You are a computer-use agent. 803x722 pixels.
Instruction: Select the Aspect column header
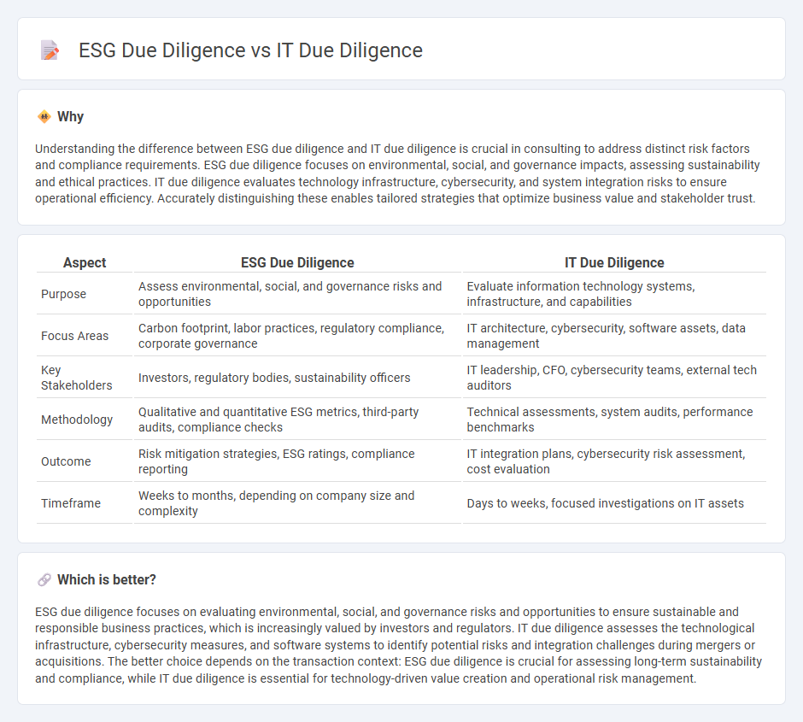(x=85, y=262)
